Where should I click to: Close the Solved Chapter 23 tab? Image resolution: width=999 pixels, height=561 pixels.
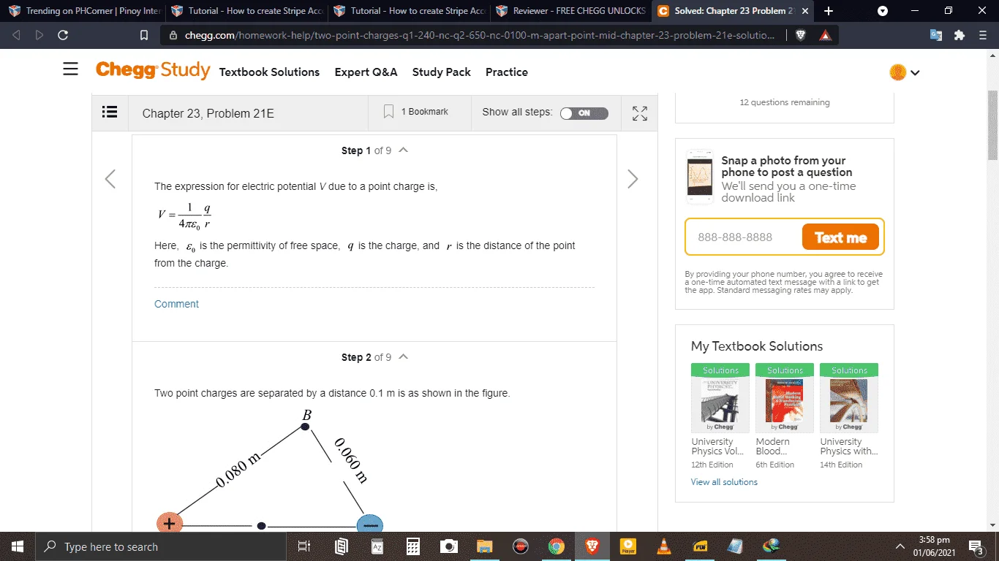[x=805, y=11]
